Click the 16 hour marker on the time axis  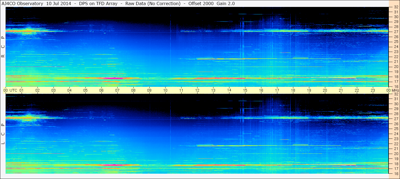261,90
